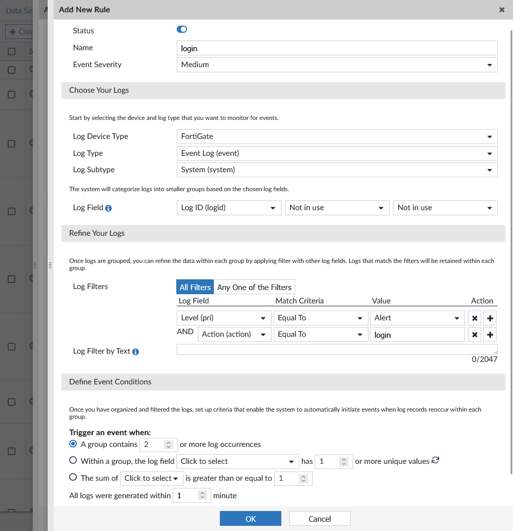
Task: Remove the Level (pri) filter row
Action: [475, 318]
